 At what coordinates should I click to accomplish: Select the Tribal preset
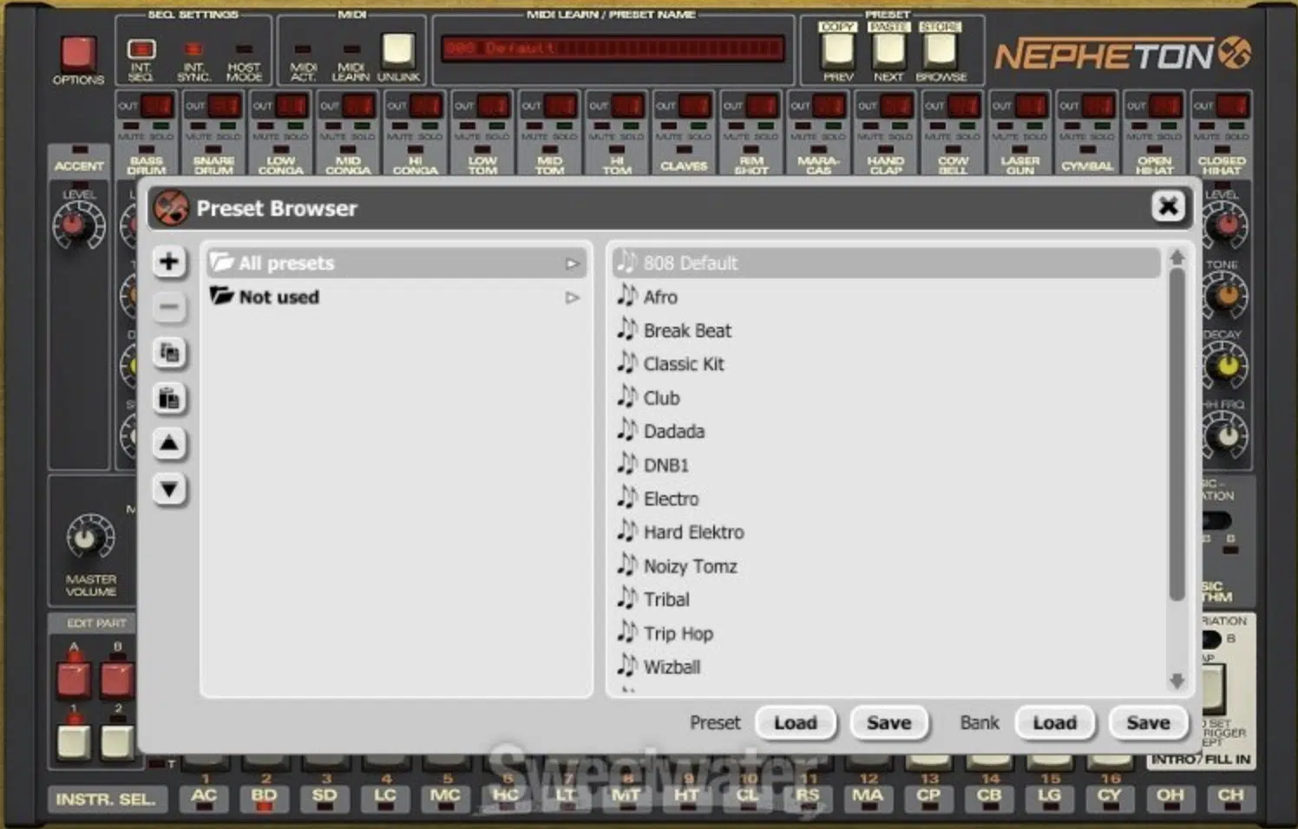(x=887, y=599)
